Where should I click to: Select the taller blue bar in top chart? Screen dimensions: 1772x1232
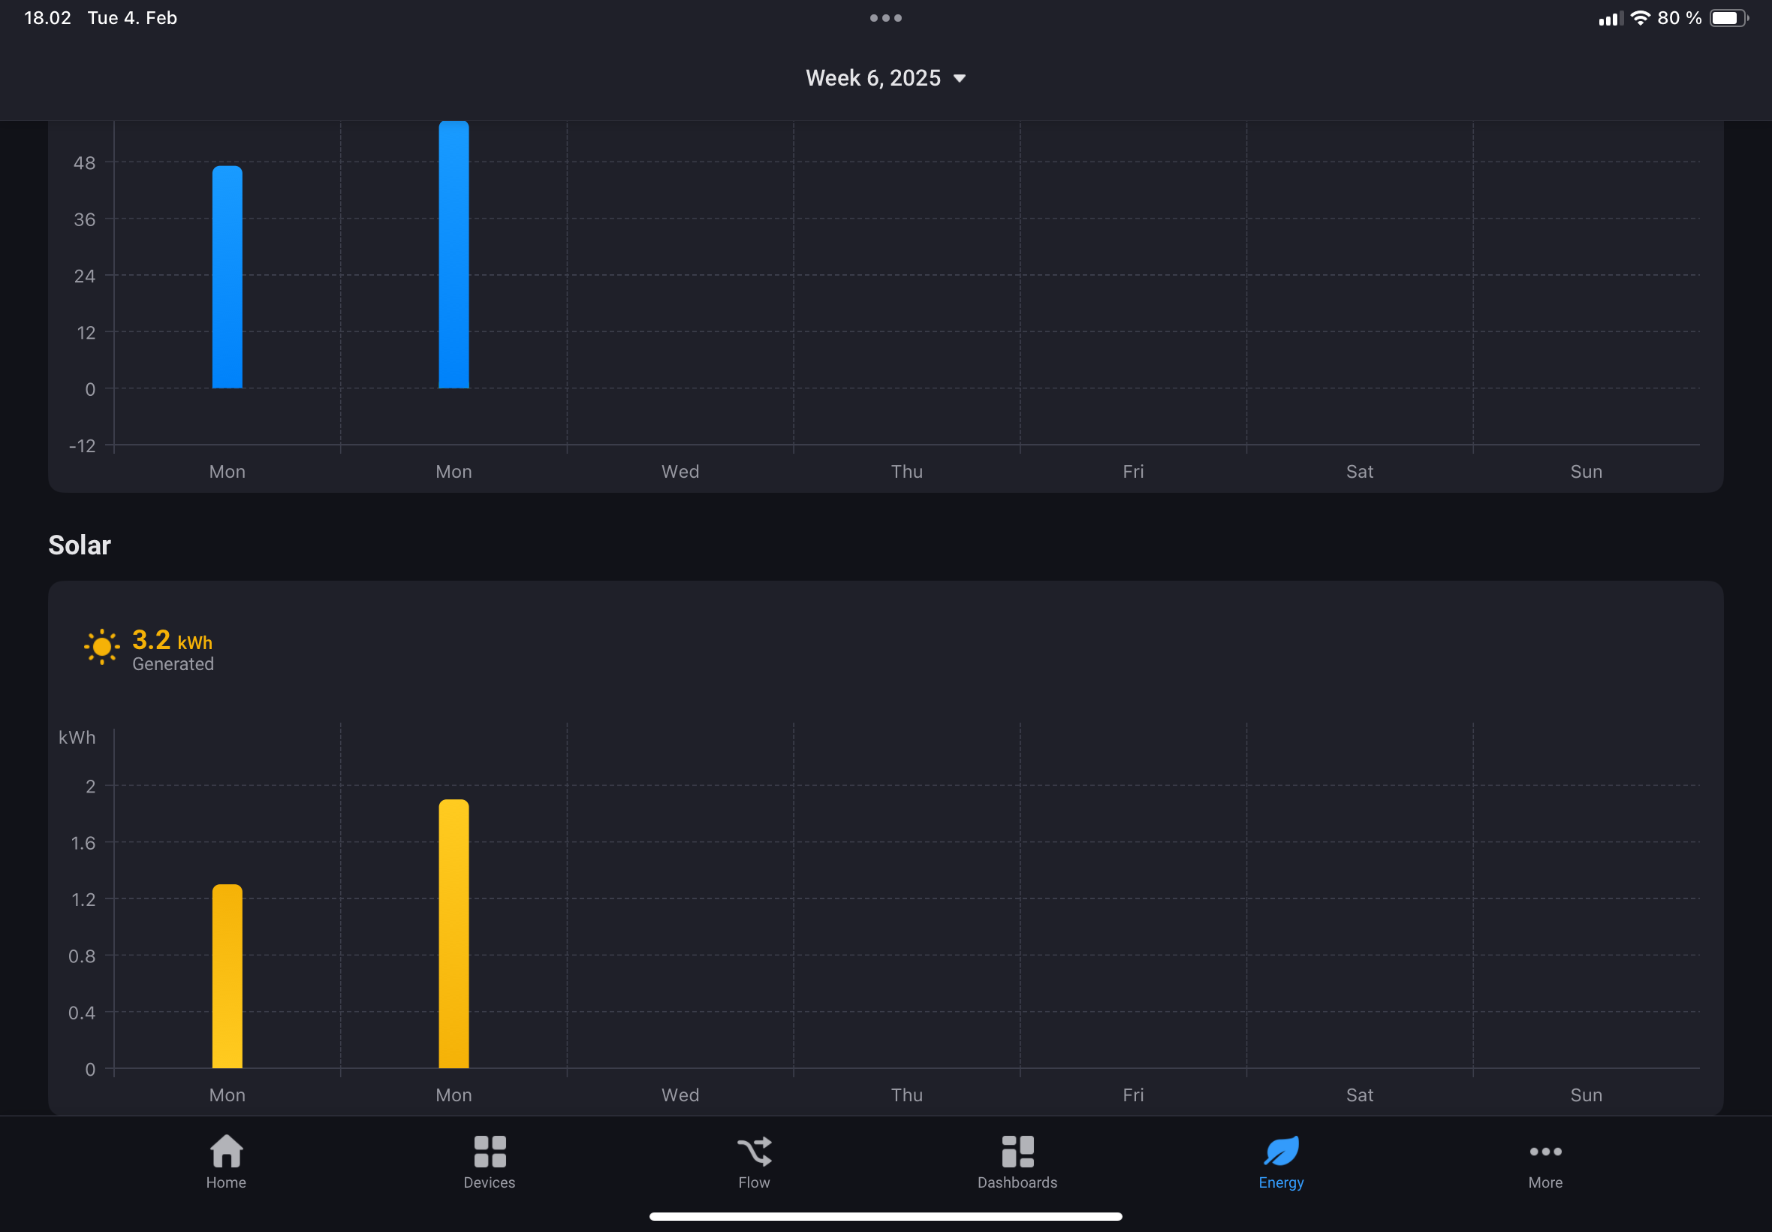pos(454,255)
